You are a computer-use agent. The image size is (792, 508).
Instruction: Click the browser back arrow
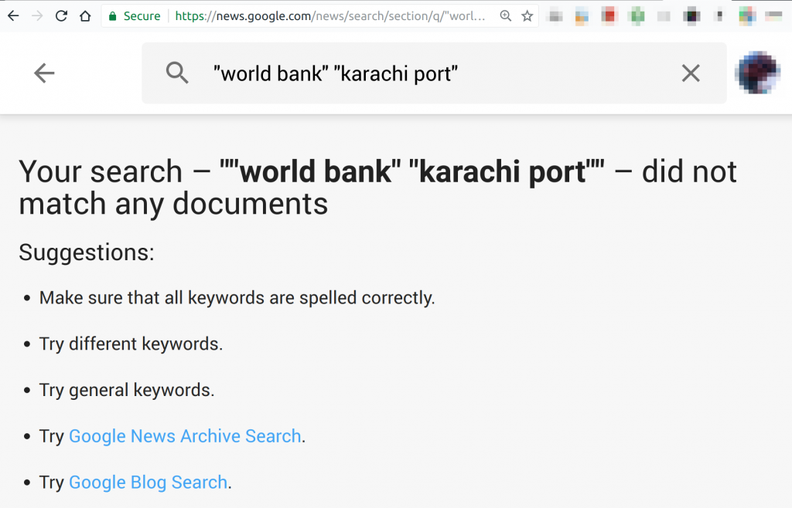(13, 16)
